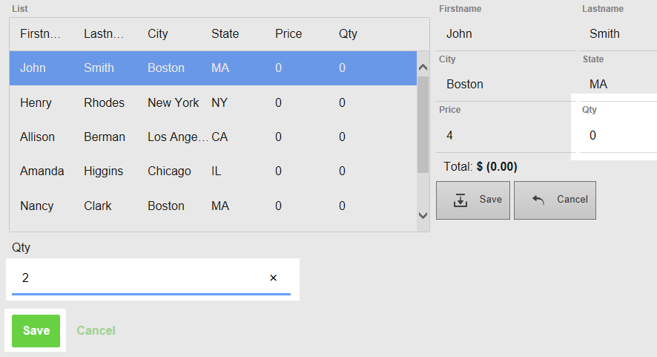The height and width of the screenshot is (357, 657).
Task: Select the Amanda Higgins row
Action: [213, 171]
